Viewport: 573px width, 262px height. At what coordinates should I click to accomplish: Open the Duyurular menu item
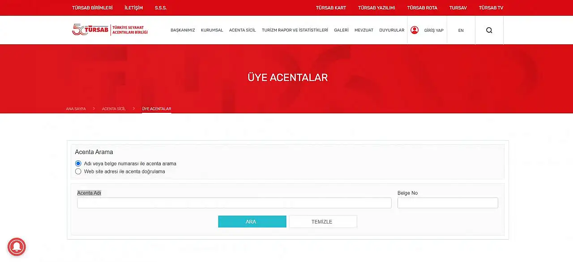pos(391,30)
